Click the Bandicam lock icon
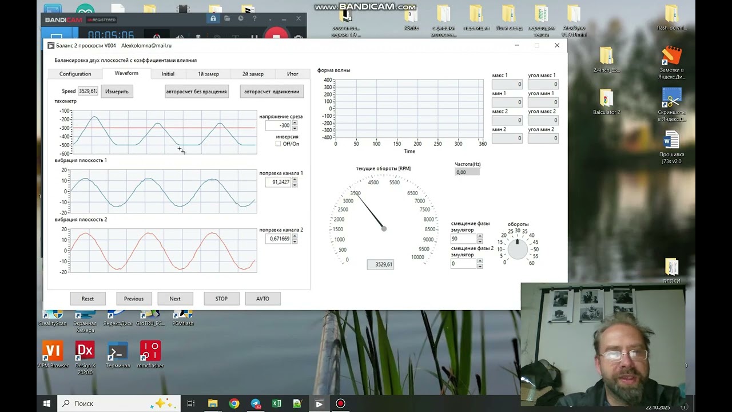This screenshot has height=412, width=732. click(213, 19)
